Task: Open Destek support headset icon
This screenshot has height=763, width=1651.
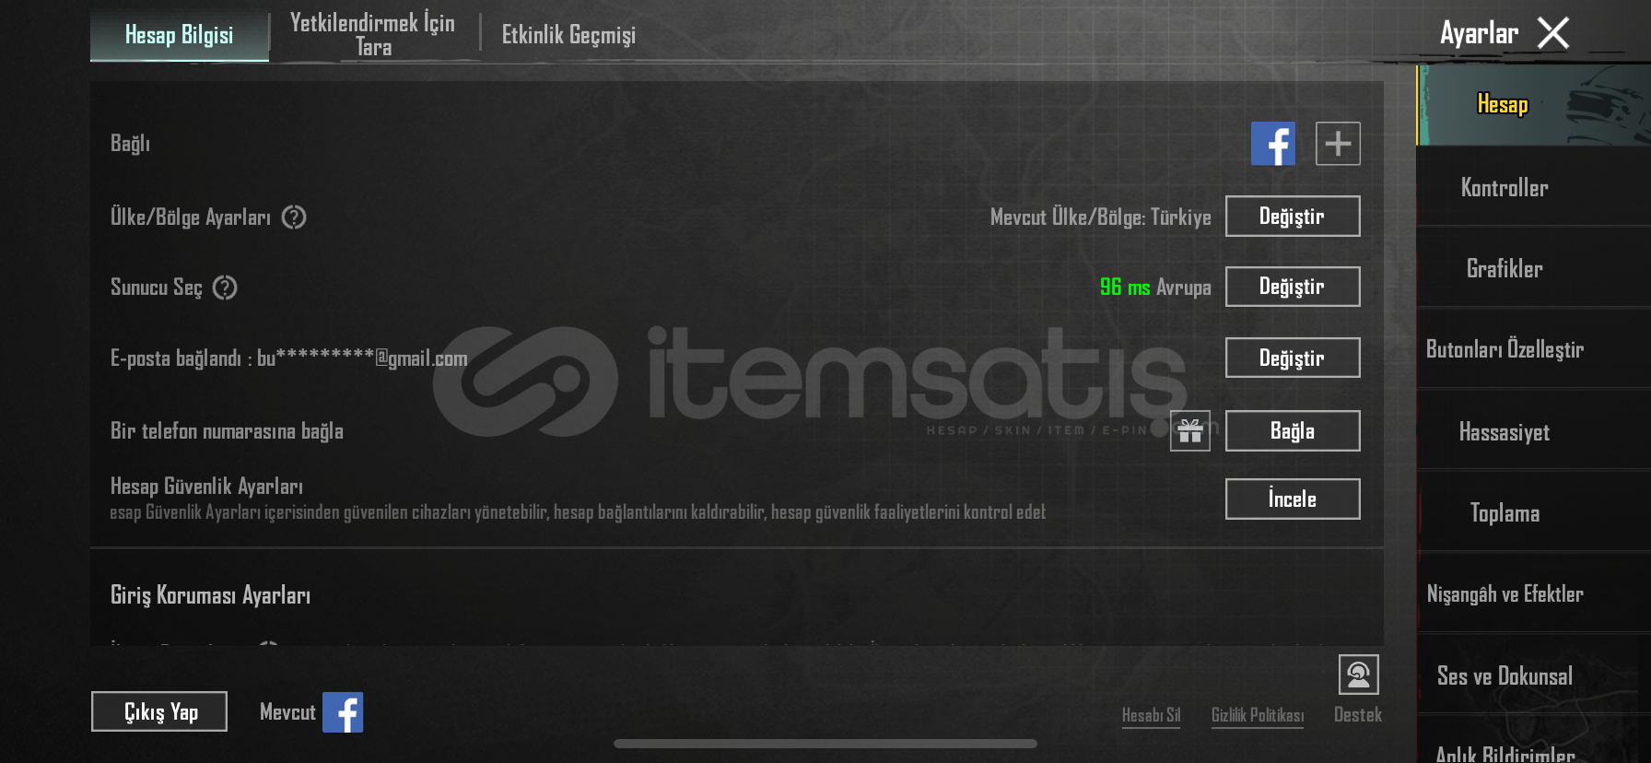Action: pos(1358,675)
